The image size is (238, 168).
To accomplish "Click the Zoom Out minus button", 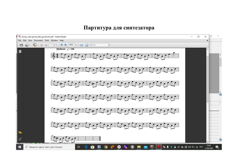I will [x=62, y=45].
